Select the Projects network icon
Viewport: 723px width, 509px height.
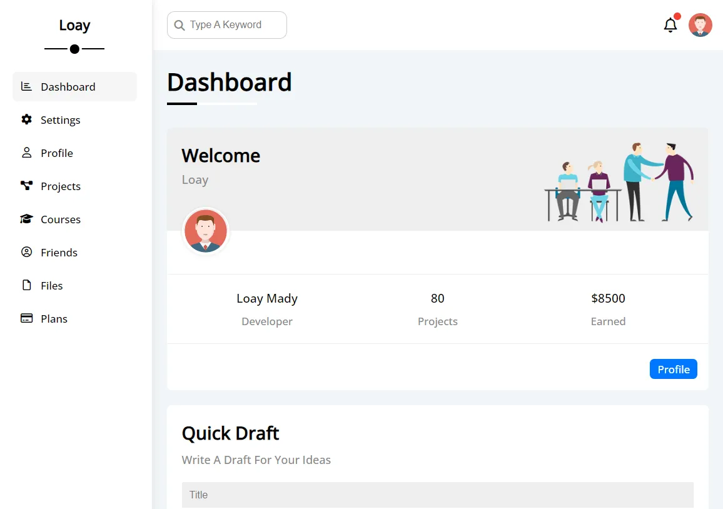pos(26,186)
